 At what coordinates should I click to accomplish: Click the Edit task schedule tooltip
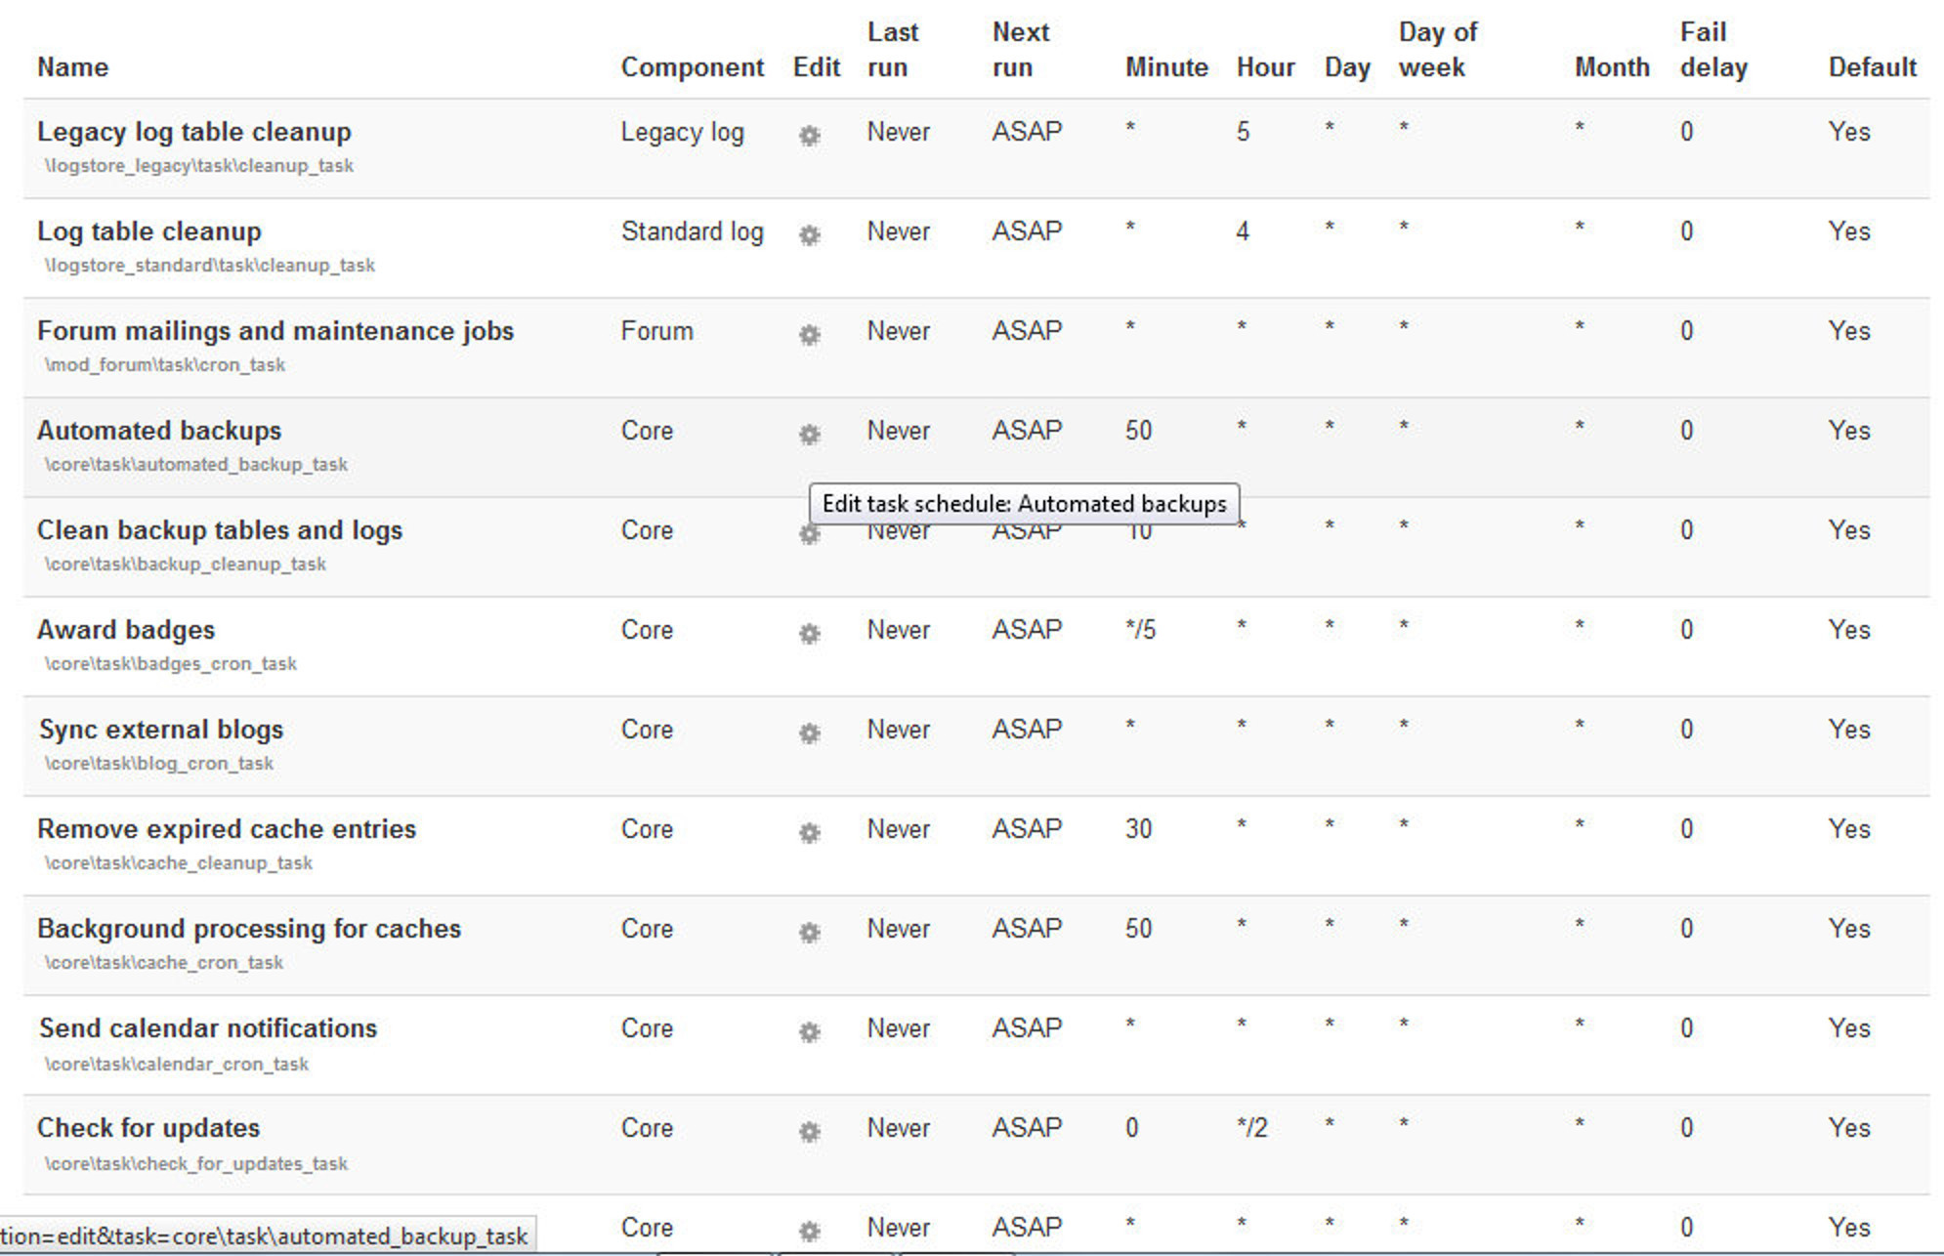[1024, 504]
